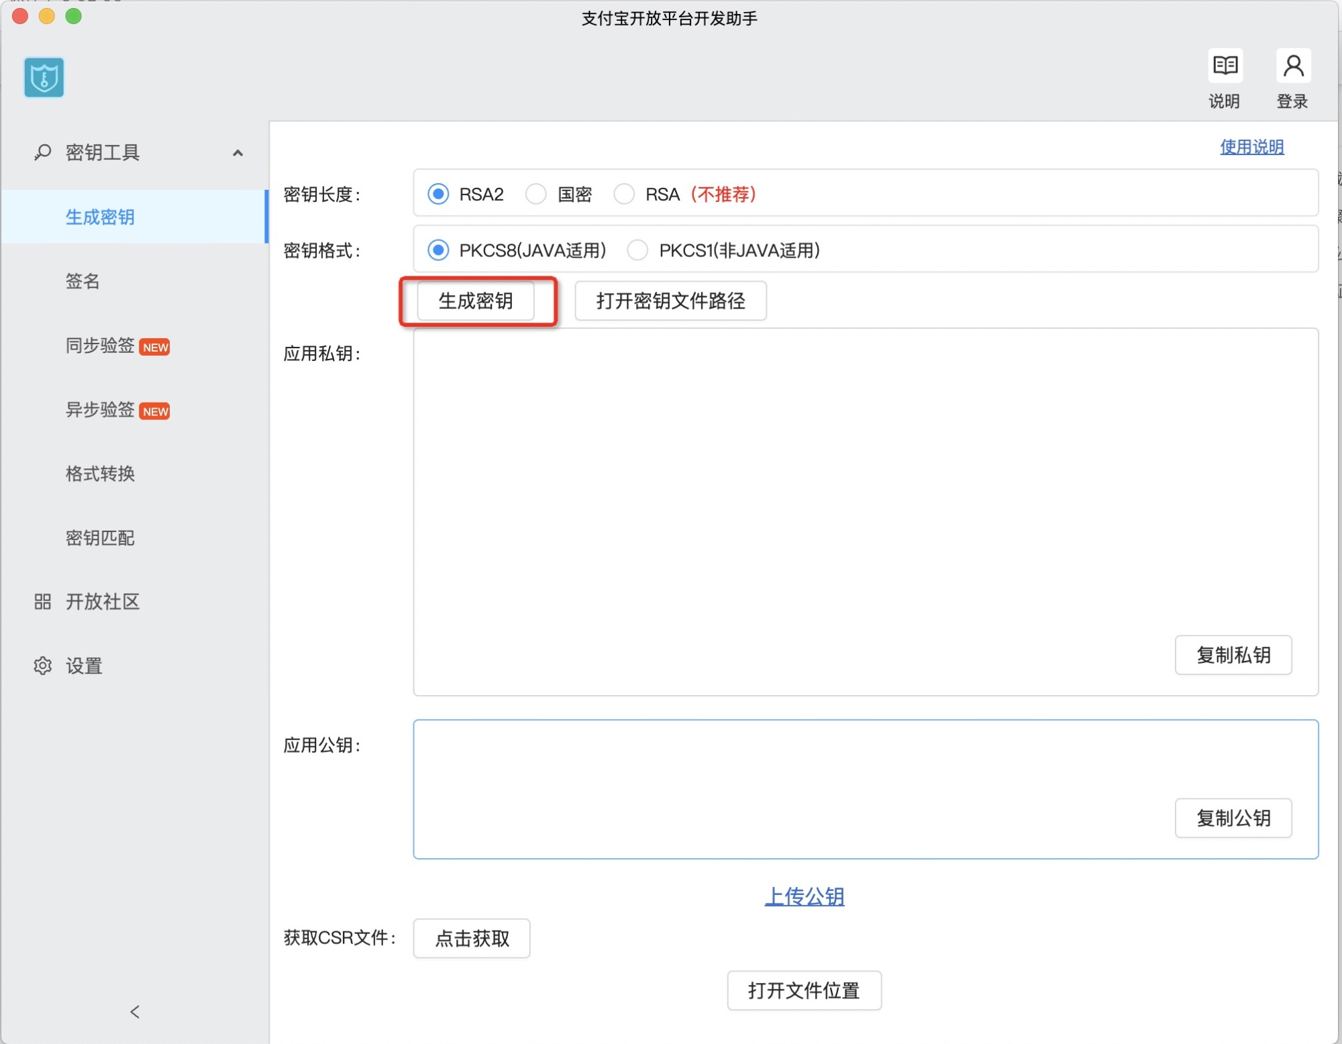Choose the RSA (不推荐) key length option
Image resolution: width=1342 pixels, height=1044 pixels.
624,194
